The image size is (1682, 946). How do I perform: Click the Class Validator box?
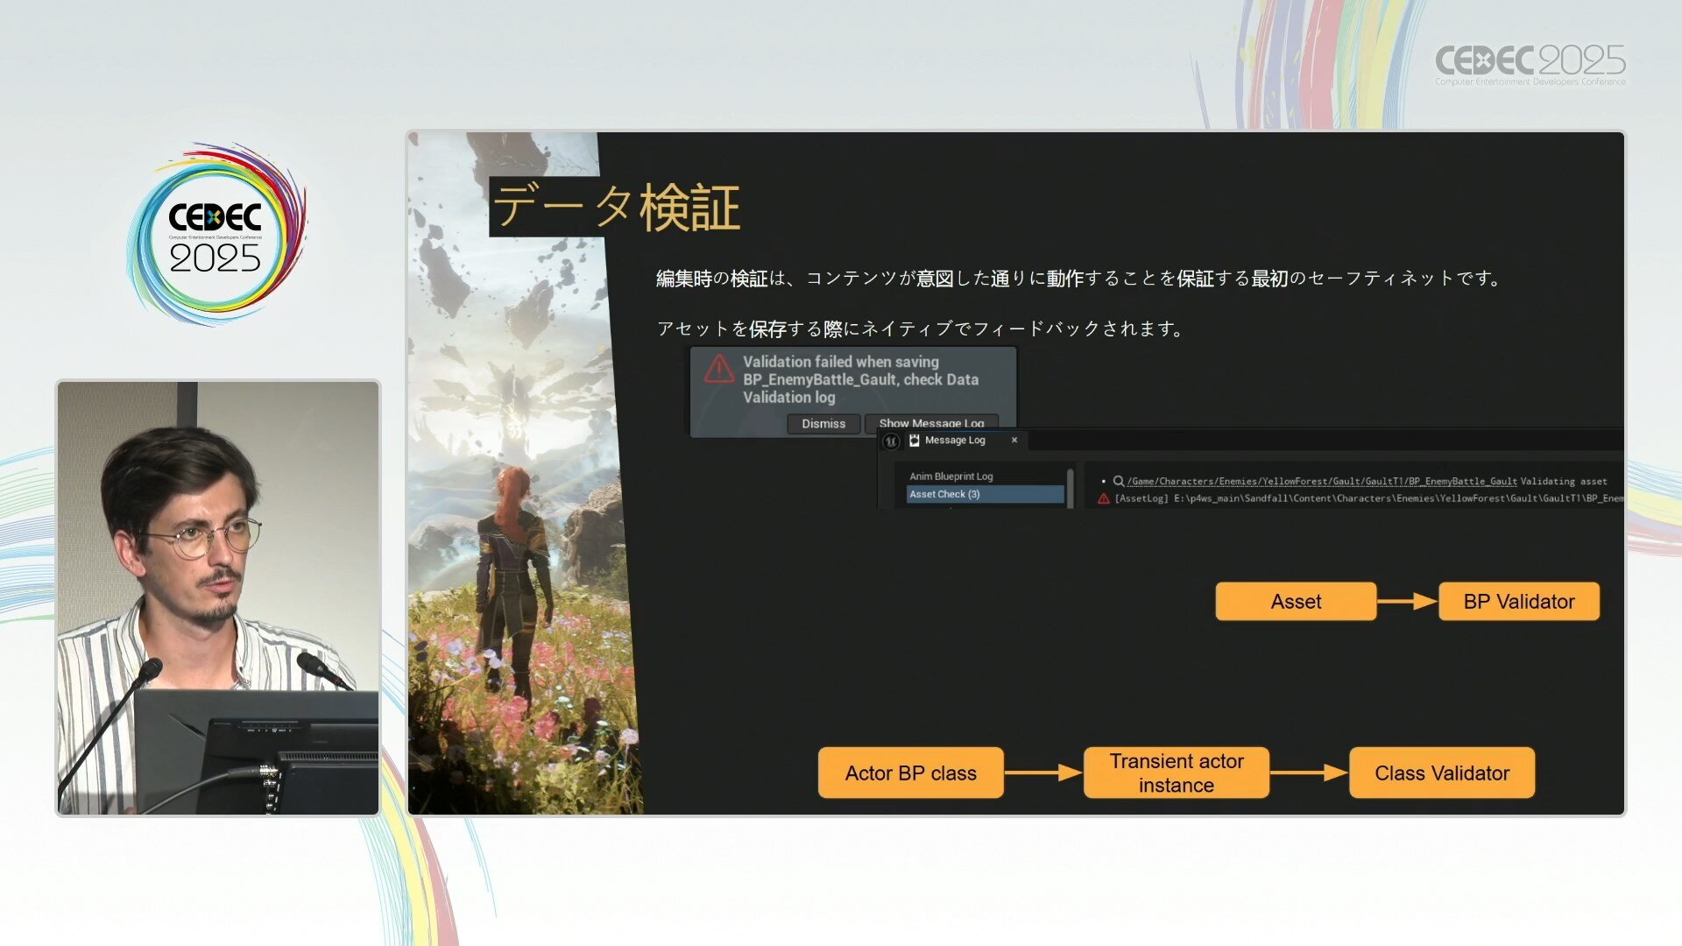coord(1442,773)
